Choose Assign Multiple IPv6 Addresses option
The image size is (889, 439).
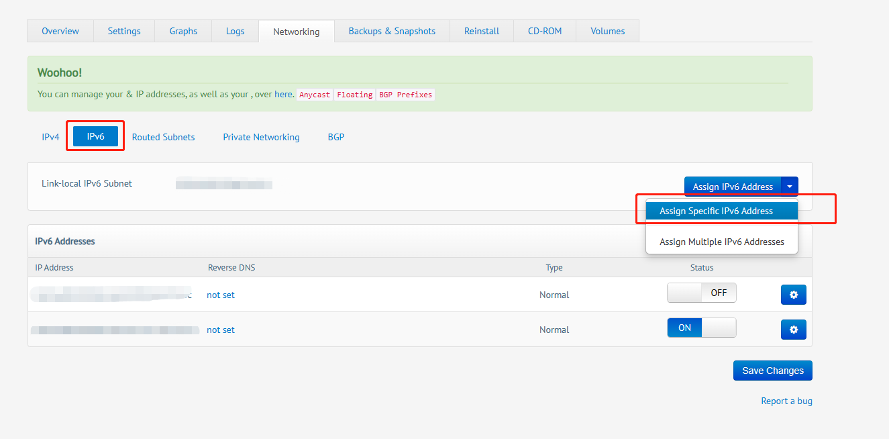pos(721,242)
